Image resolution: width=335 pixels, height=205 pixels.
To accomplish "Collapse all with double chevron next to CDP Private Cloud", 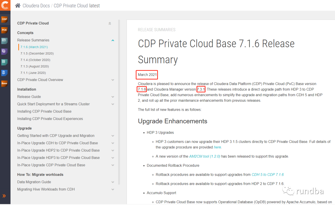I will (110, 23).
